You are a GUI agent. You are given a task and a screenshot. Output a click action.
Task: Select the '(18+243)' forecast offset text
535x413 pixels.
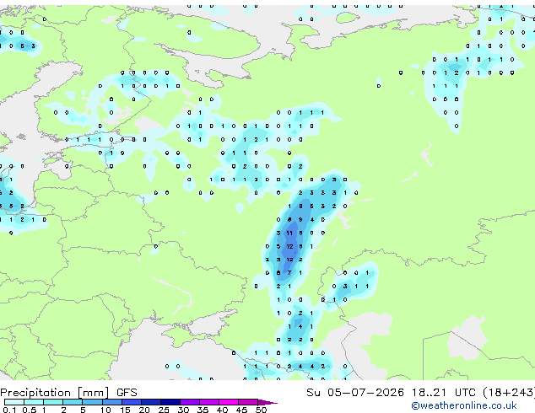[509, 393]
